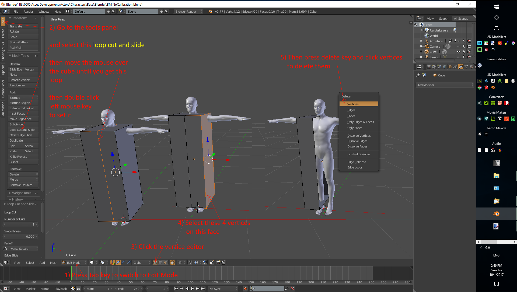Open the Object properties tab cube icon
The width and height of the screenshot is (517, 292).
450,67
